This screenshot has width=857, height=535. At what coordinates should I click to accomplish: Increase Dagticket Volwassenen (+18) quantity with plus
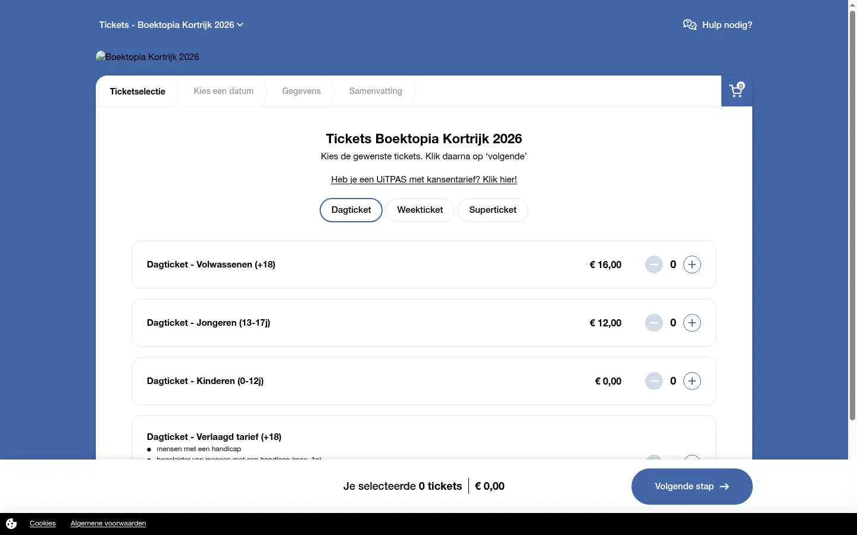coord(692,265)
